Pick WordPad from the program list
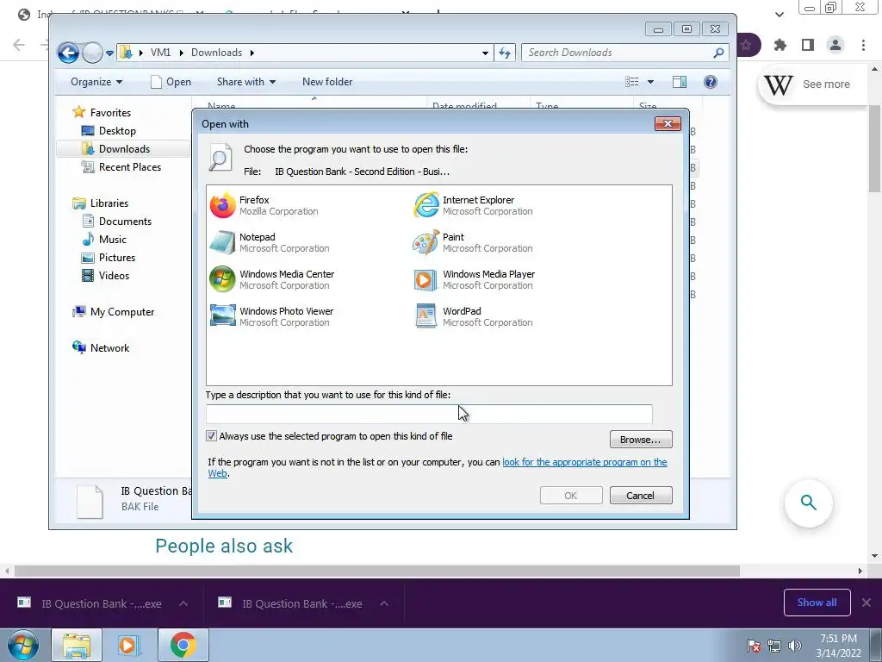 (474, 316)
